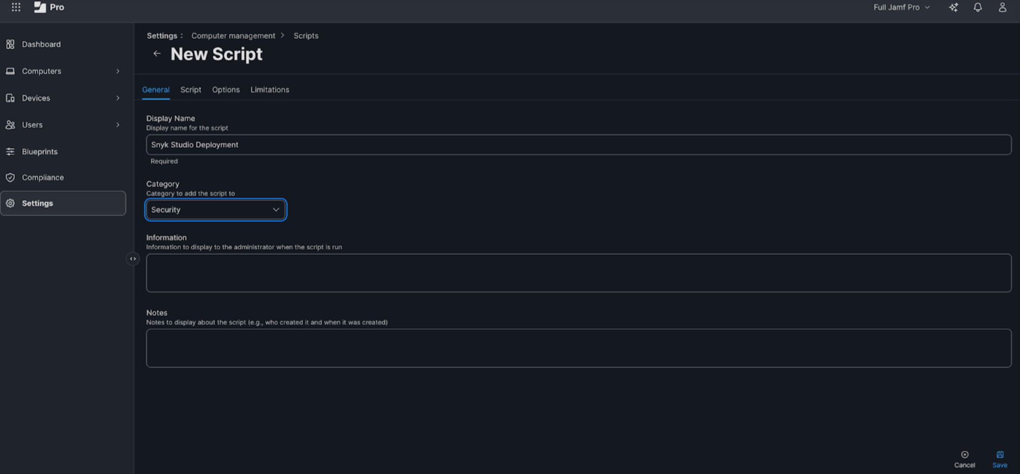Click the back arrow beside New Script

[x=157, y=54]
